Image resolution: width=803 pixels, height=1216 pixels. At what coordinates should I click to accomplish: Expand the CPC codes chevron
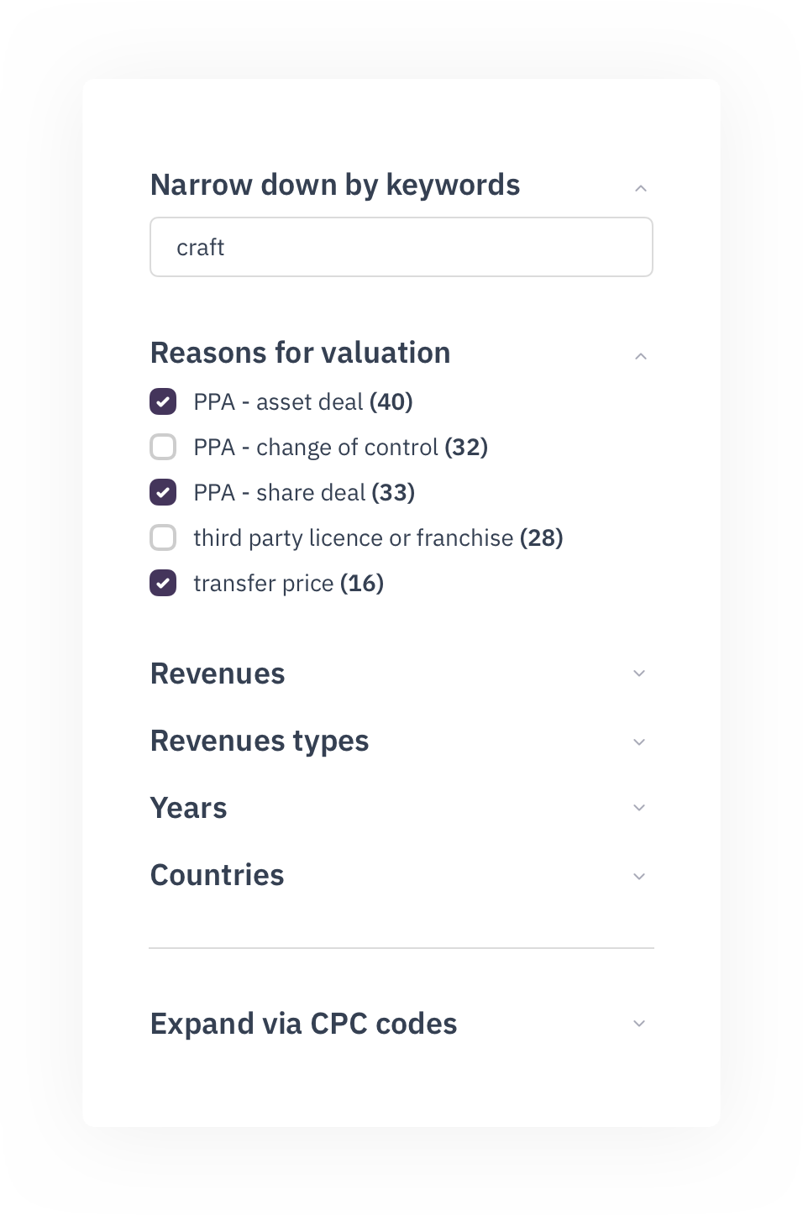[639, 1024]
